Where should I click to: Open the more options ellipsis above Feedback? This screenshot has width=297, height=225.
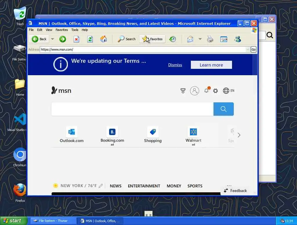(229, 185)
